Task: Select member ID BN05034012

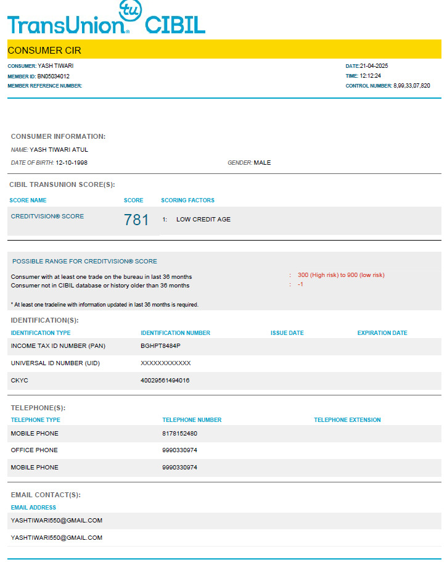Action: coord(54,76)
